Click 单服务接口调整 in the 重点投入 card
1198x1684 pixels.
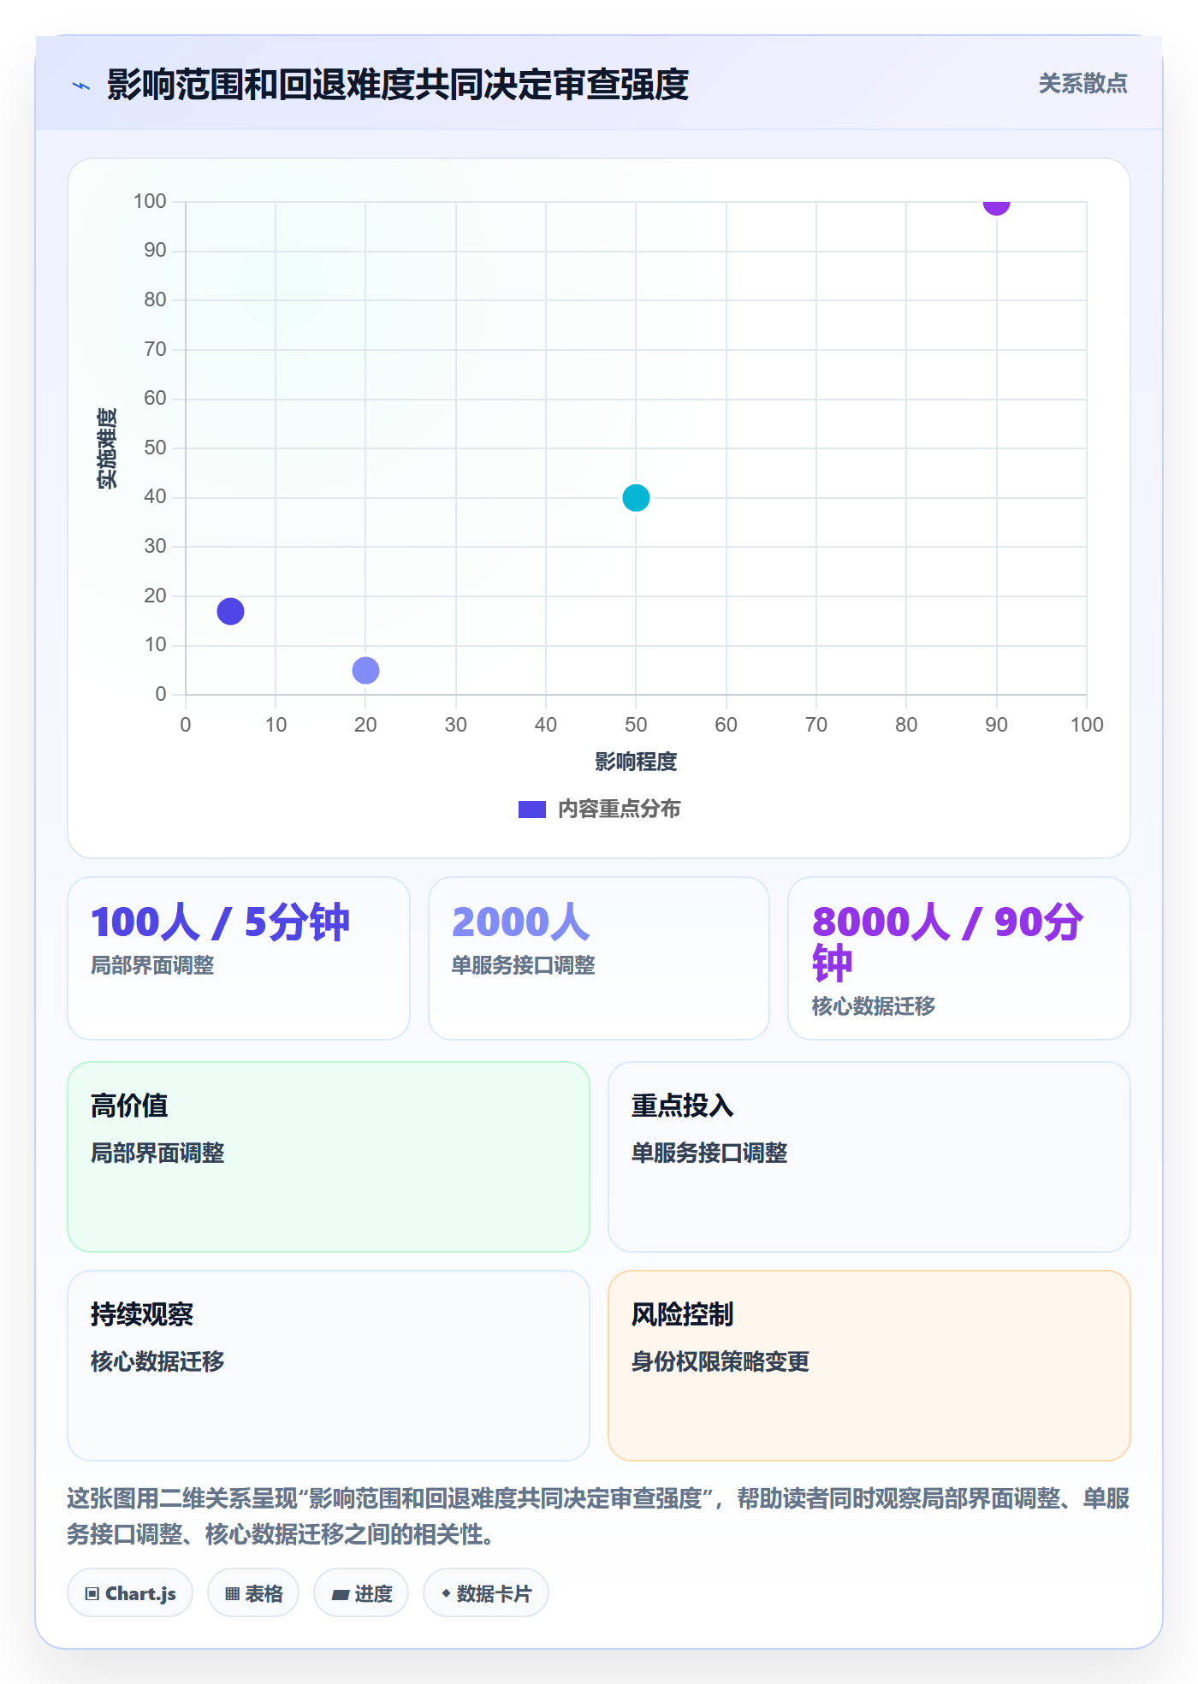coord(709,1153)
